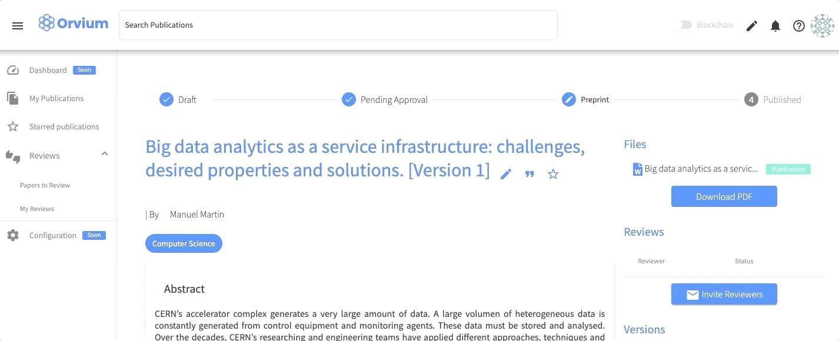Viewport: 839px width, 341px height.
Task: Open the help question mark icon
Action: coord(798,26)
